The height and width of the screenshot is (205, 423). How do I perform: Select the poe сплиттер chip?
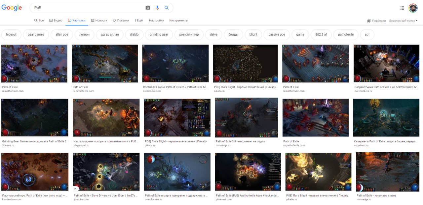[x=189, y=35]
